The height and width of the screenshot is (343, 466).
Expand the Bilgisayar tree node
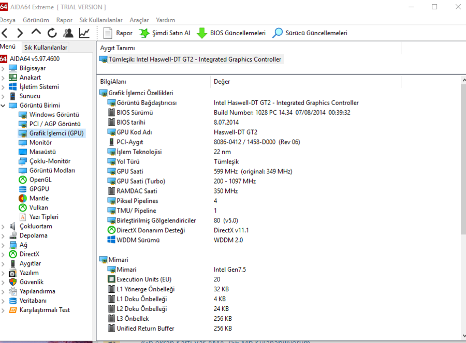coord(3,68)
